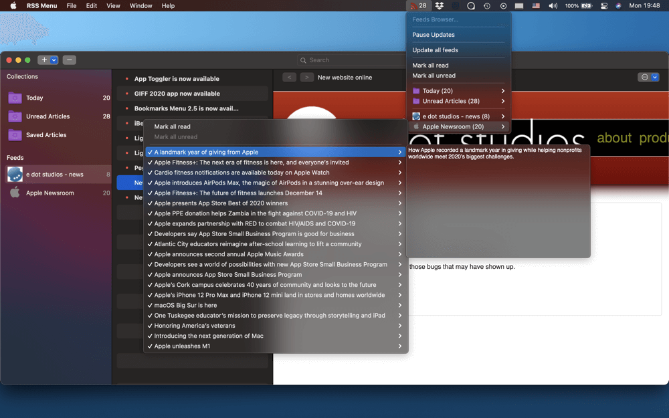Go forward with the right arrow button
Viewport: 669px width, 418px height.
coord(306,77)
